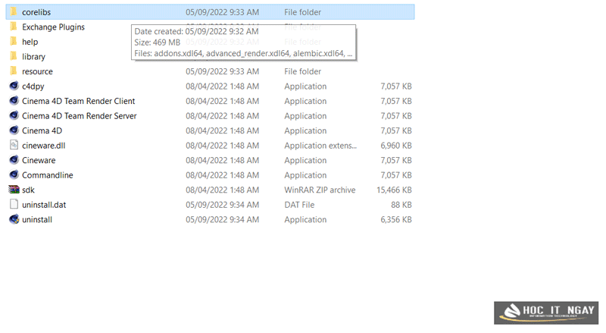Image resolution: width=606 pixels, height=333 pixels.
Task: Select the Exchange Plugins folder name
Action: (x=53, y=27)
